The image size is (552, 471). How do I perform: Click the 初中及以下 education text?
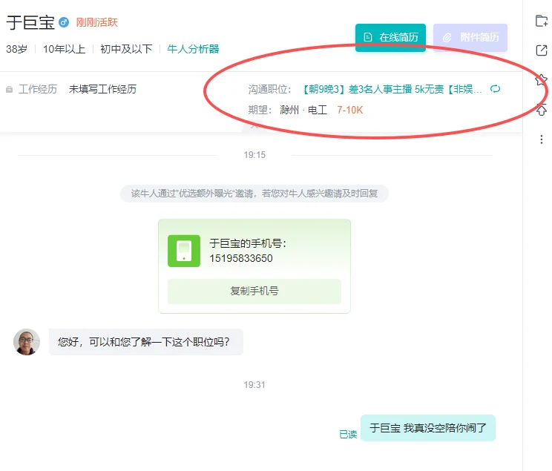126,49
